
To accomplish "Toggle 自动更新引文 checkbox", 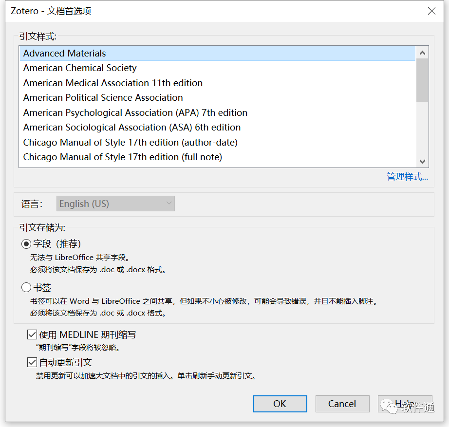I will point(32,362).
